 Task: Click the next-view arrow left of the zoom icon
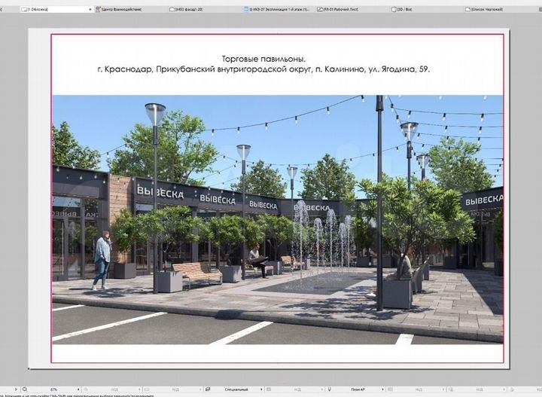pyautogui.click(x=16, y=389)
